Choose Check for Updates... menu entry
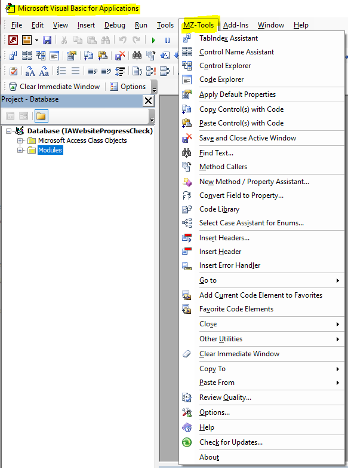The width and height of the screenshot is (348, 468). [262, 442]
